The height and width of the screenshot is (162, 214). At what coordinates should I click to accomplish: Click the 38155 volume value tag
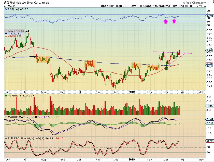click(x=210, y=106)
